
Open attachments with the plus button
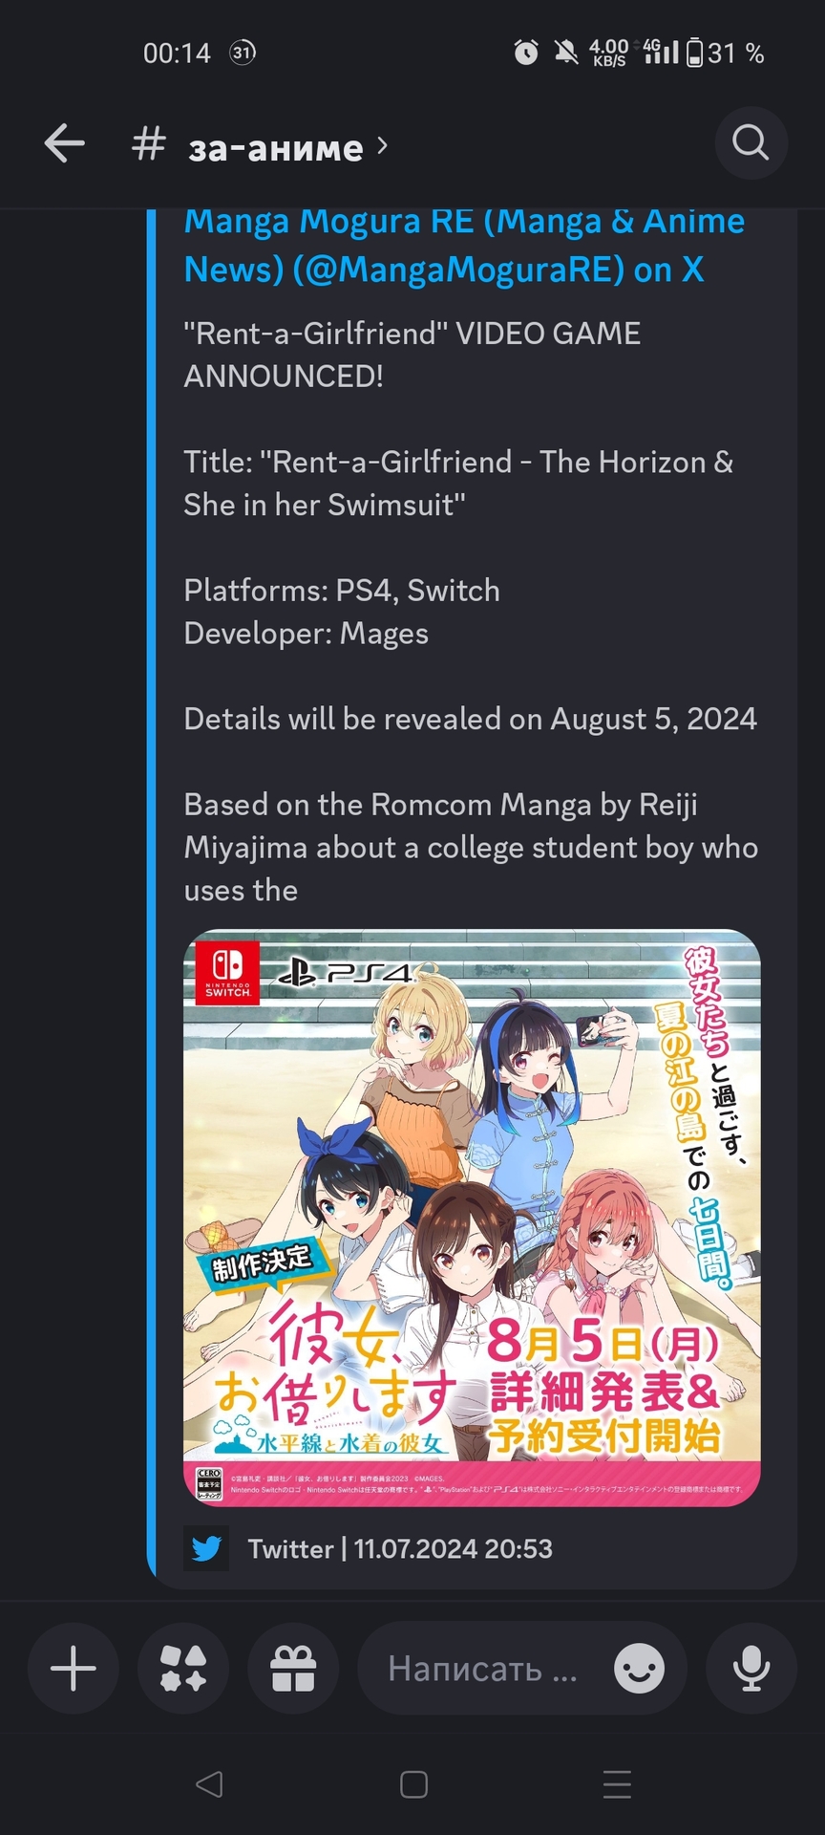click(x=74, y=1669)
